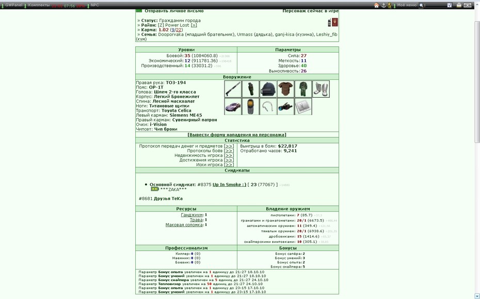This screenshot has width=480, height=299.
Task: Click the Toyota Celica car icon
Action: pos(233,107)
